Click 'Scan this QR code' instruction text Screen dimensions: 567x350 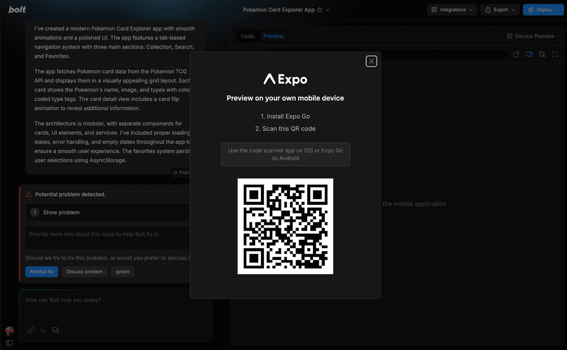pyautogui.click(x=285, y=129)
